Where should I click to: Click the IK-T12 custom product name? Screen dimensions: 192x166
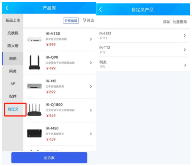(105, 48)
